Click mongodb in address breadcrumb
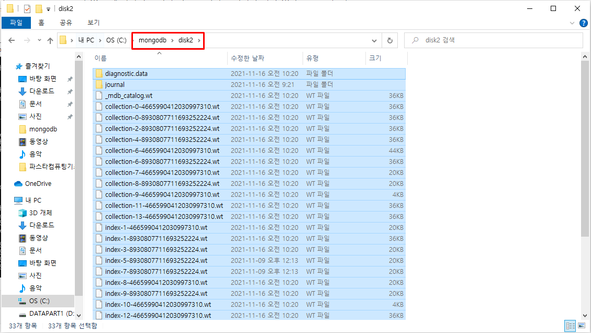The height and width of the screenshot is (333, 591). point(152,40)
